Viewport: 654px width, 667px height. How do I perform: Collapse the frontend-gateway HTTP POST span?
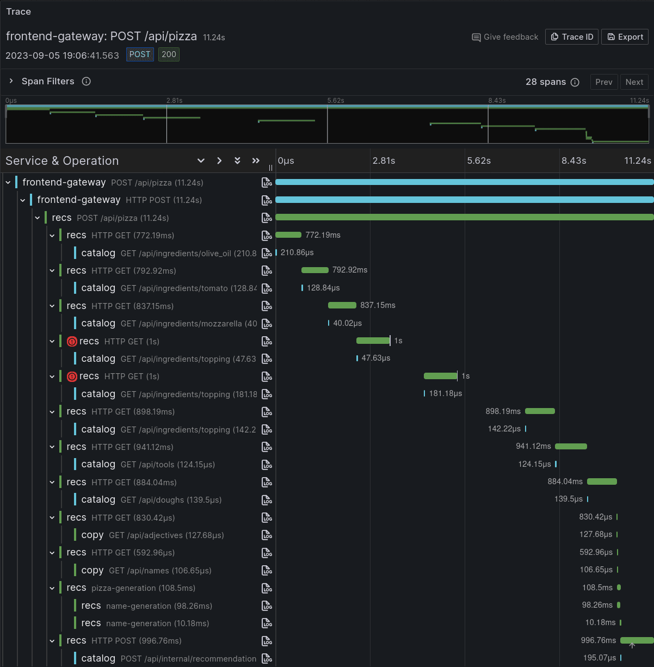(23, 200)
